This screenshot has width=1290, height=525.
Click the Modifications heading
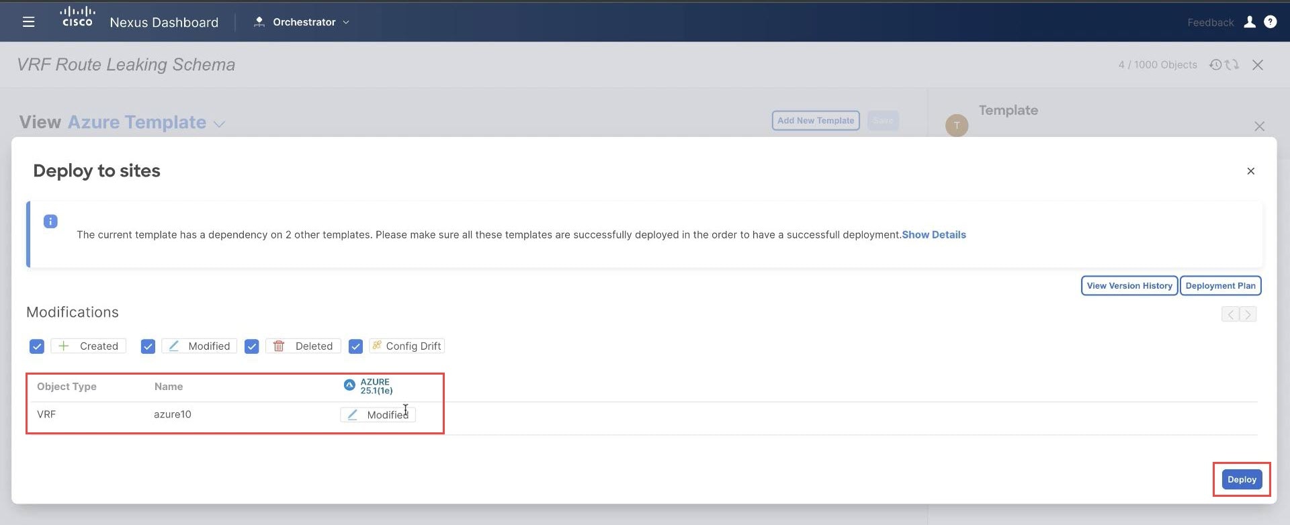pos(73,312)
